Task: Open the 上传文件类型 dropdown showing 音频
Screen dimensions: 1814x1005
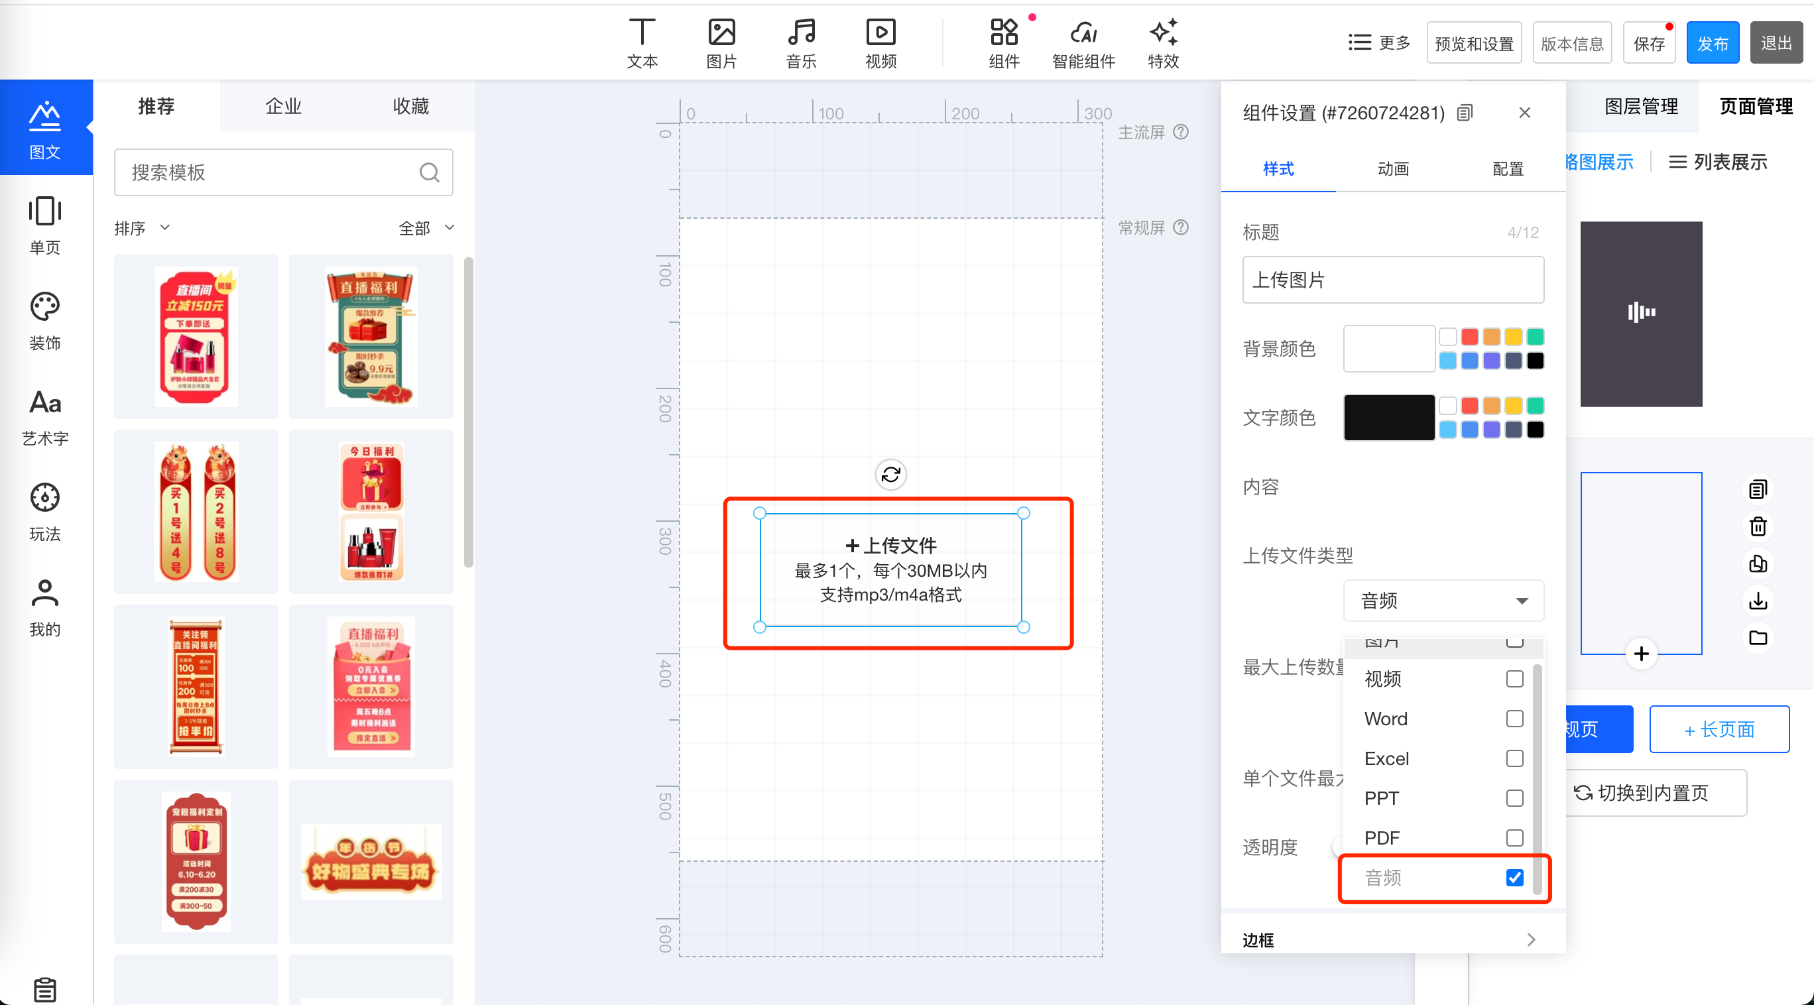Action: coord(1443,601)
